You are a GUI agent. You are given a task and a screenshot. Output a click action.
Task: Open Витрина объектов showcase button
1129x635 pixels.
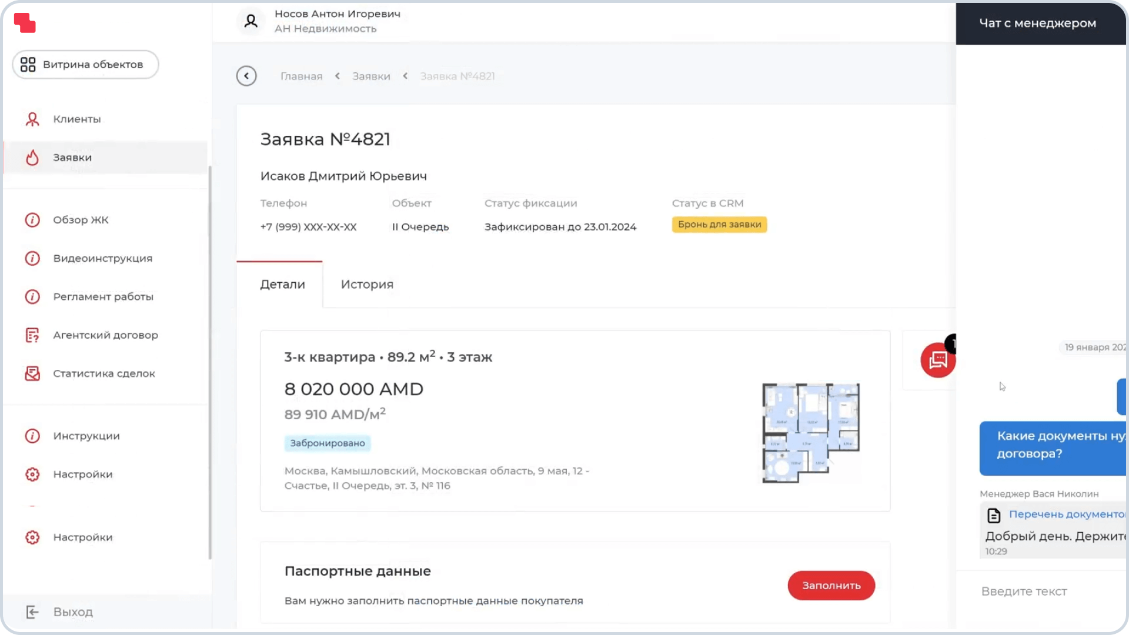85,65
